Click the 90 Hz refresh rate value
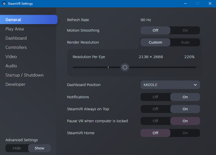This screenshot has width=216, height=155. click(146, 20)
